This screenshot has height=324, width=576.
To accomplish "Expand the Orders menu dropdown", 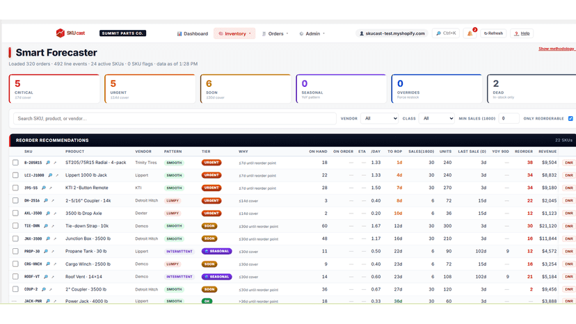I will pyautogui.click(x=275, y=33).
